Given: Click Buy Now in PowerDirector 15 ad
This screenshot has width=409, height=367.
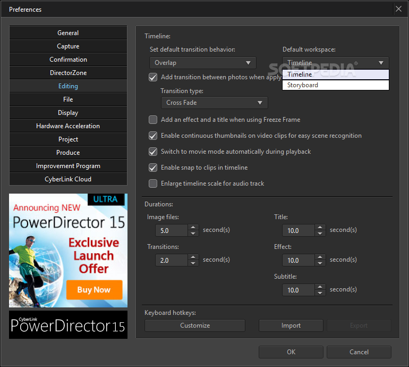Looking at the screenshot, I should click(x=94, y=290).
